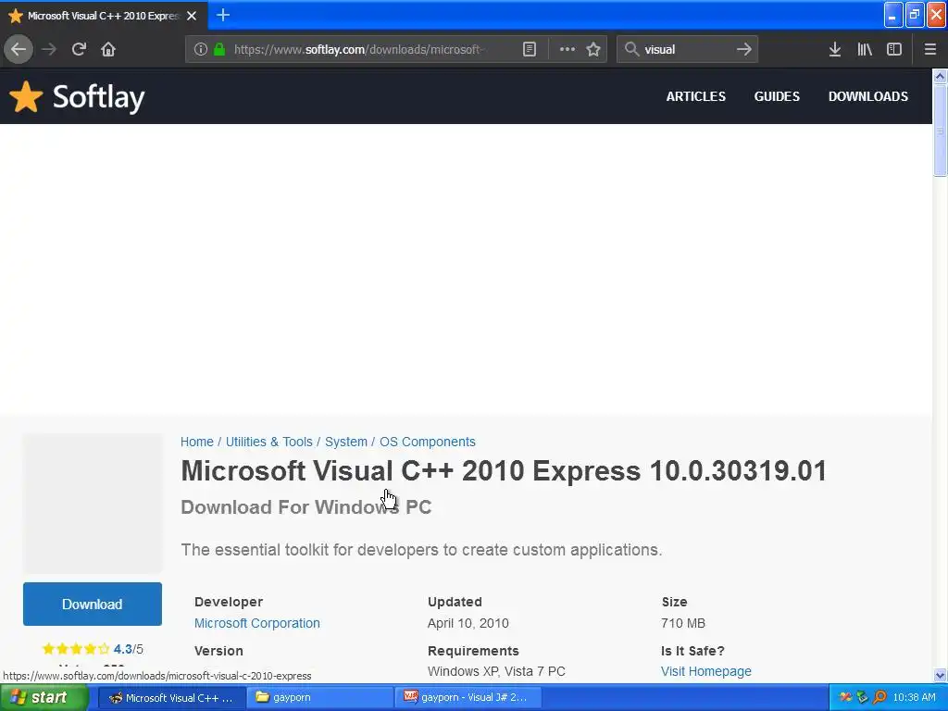Click the product thumbnail placeholder
The height and width of the screenshot is (711, 948).
click(93, 503)
